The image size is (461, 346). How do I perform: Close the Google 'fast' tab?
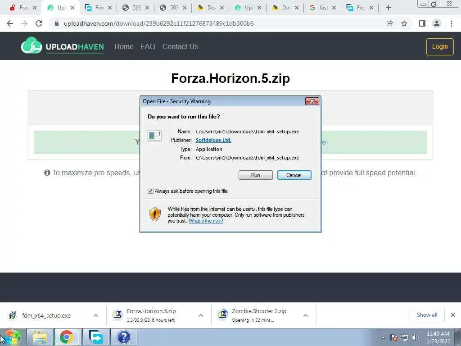click(334, 8)
